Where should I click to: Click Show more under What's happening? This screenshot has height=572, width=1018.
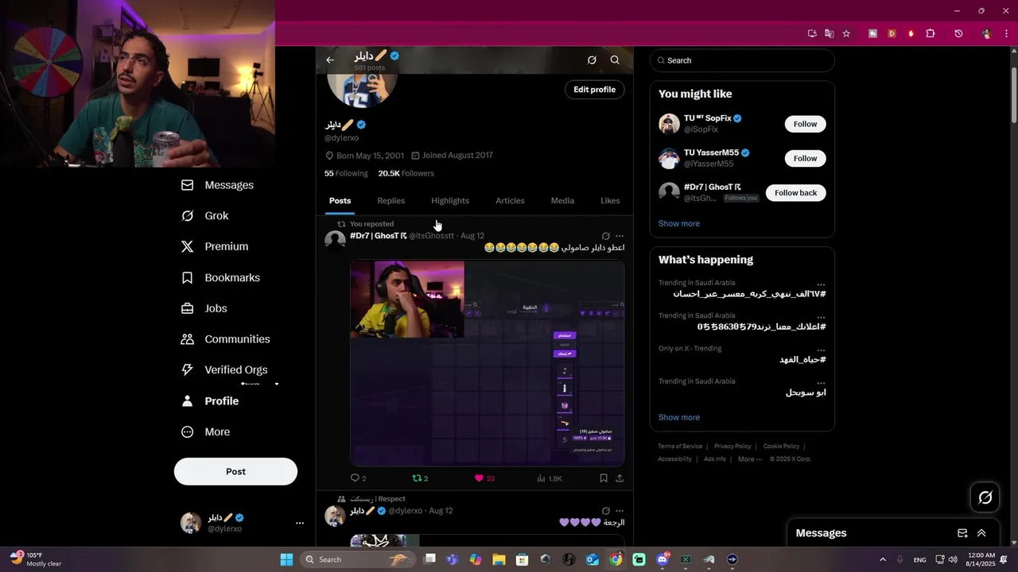pyautogui.click(x=679, y=418)
